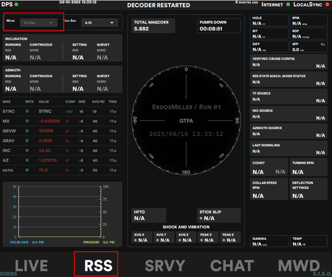The width and height of the screenshot is (332, 277).
Task: Click the HFTO panel
Action: [149, 216]
